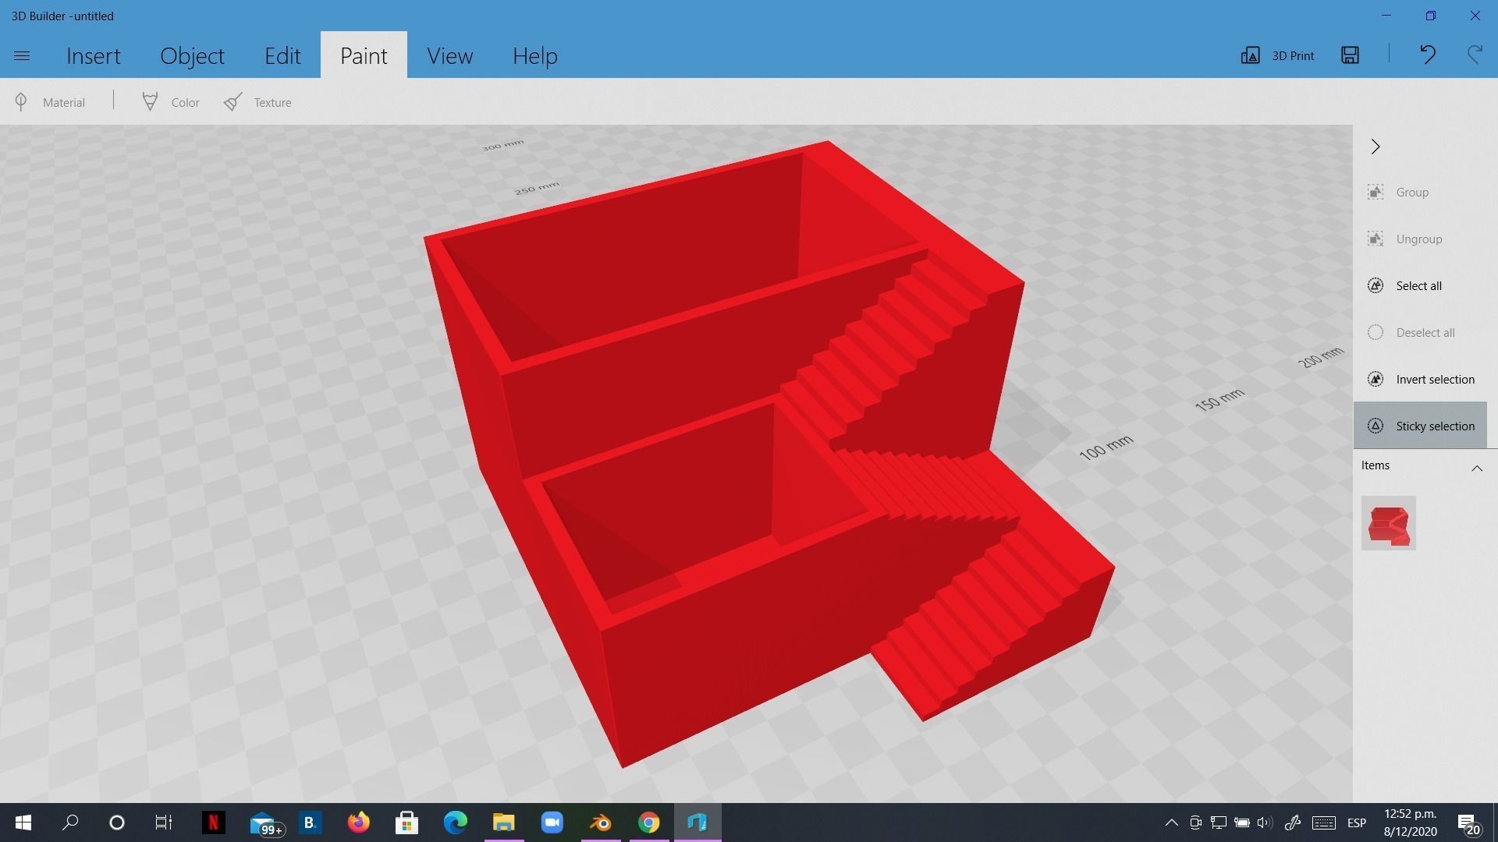The height and width of the screenshot is (842, 1498).
Task: Start 3D Print of the model
Action: click(1278, 55)
